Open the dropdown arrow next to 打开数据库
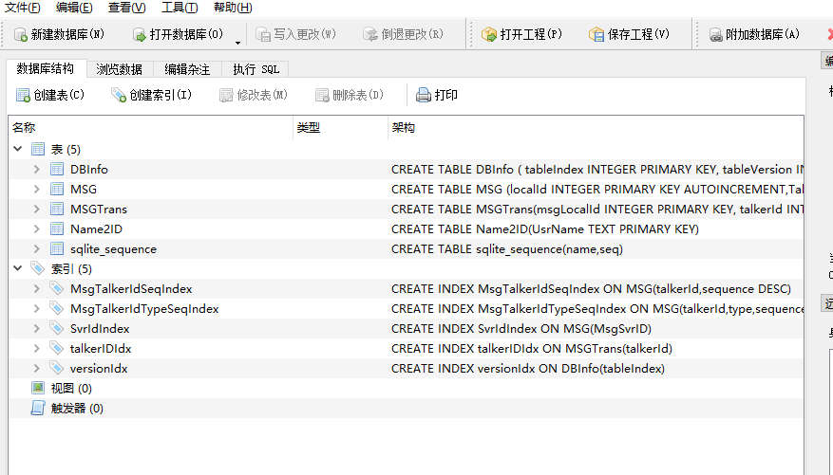 coord(237,43)
